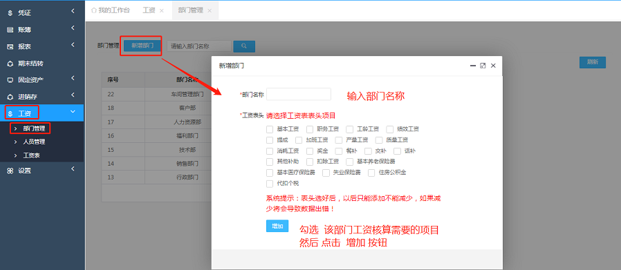The image size is (621, 270).
Task: Maximize the 新增部门 dialog window
Action: coord(483,66)
